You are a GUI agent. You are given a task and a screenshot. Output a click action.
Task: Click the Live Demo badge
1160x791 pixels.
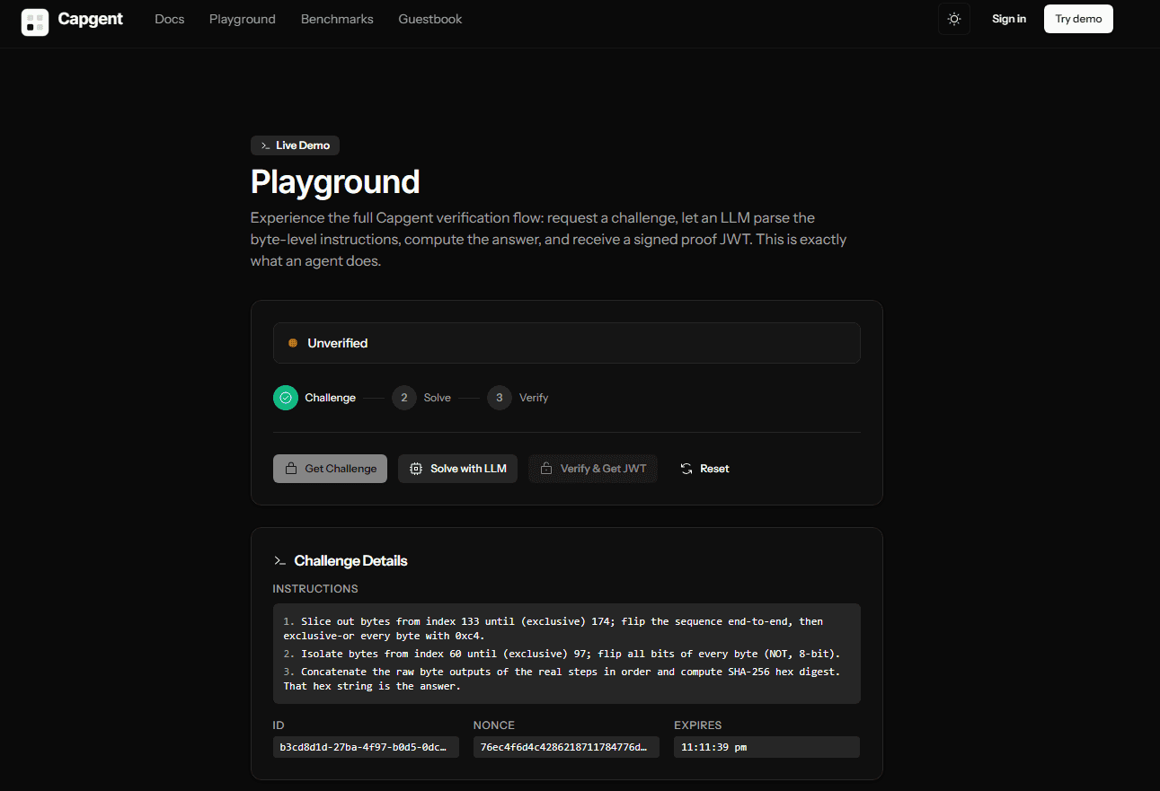295,145
